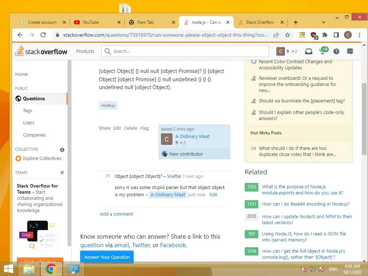Select Questions in the sidebar
Image resolution: width=368 pixels, height=276 pixels.
tap(40, 98)
